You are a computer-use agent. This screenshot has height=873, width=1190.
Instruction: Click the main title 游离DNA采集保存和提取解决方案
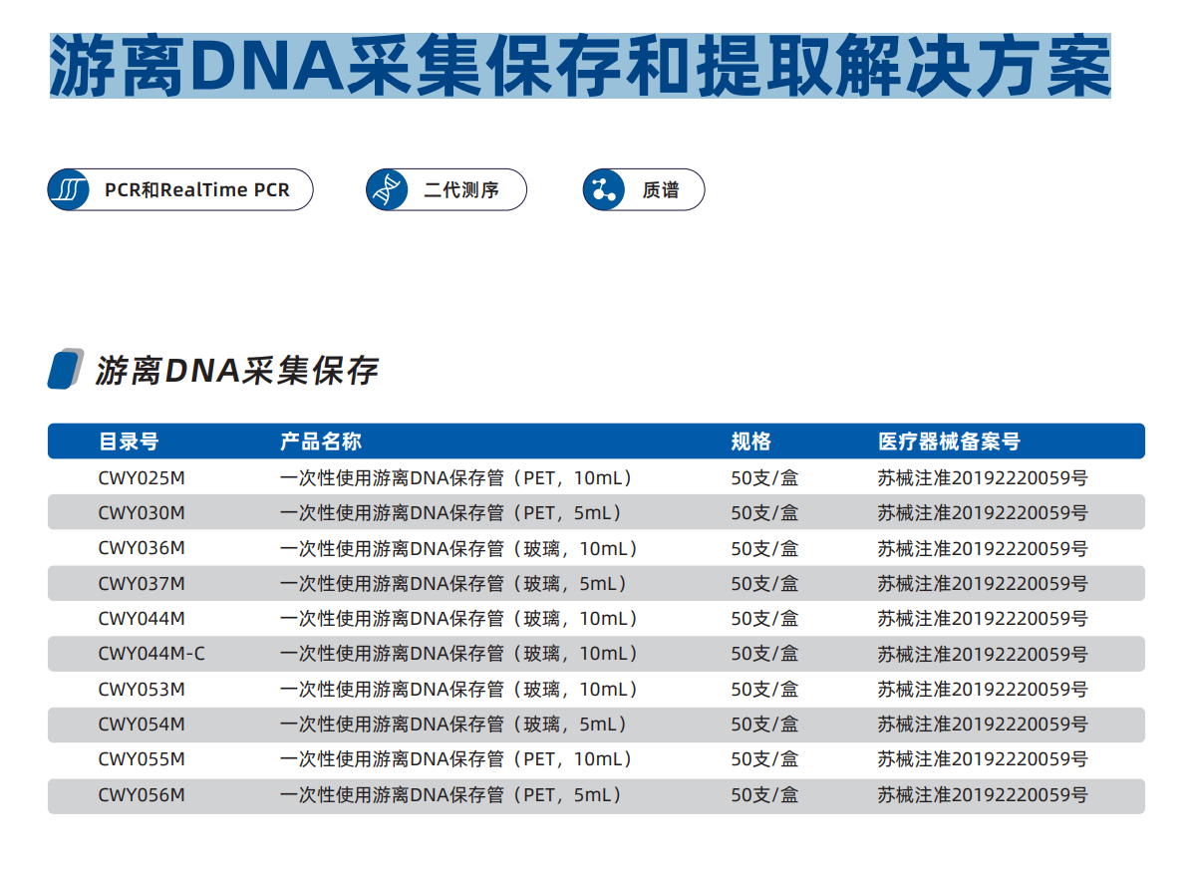[x=580, y=66]
